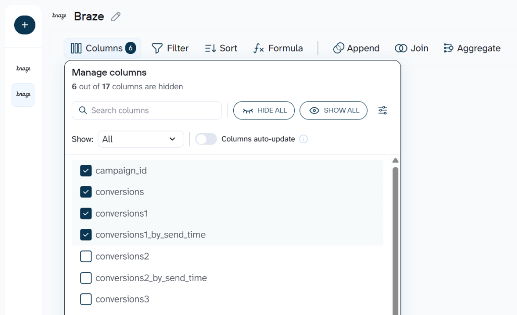Image resolution: width=517 pixels, height=315 pixels.
Task: Click the column display settings sliders icon
Action: (x=382, y=110)
